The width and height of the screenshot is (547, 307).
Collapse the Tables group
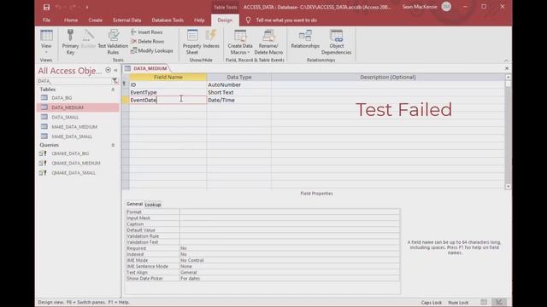pos(113,90)
